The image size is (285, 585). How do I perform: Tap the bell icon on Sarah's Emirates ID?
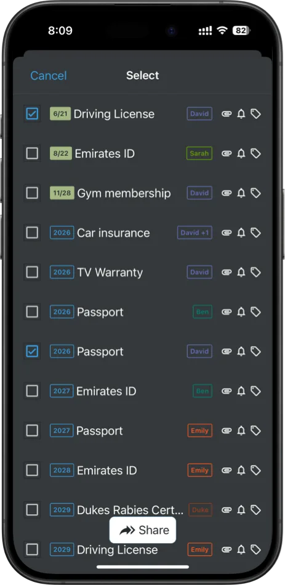pyautogui.click(x=241, y=153)
